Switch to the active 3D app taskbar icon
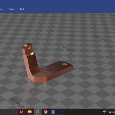Viewport: 115px width, 115px height. pos(38,112)
